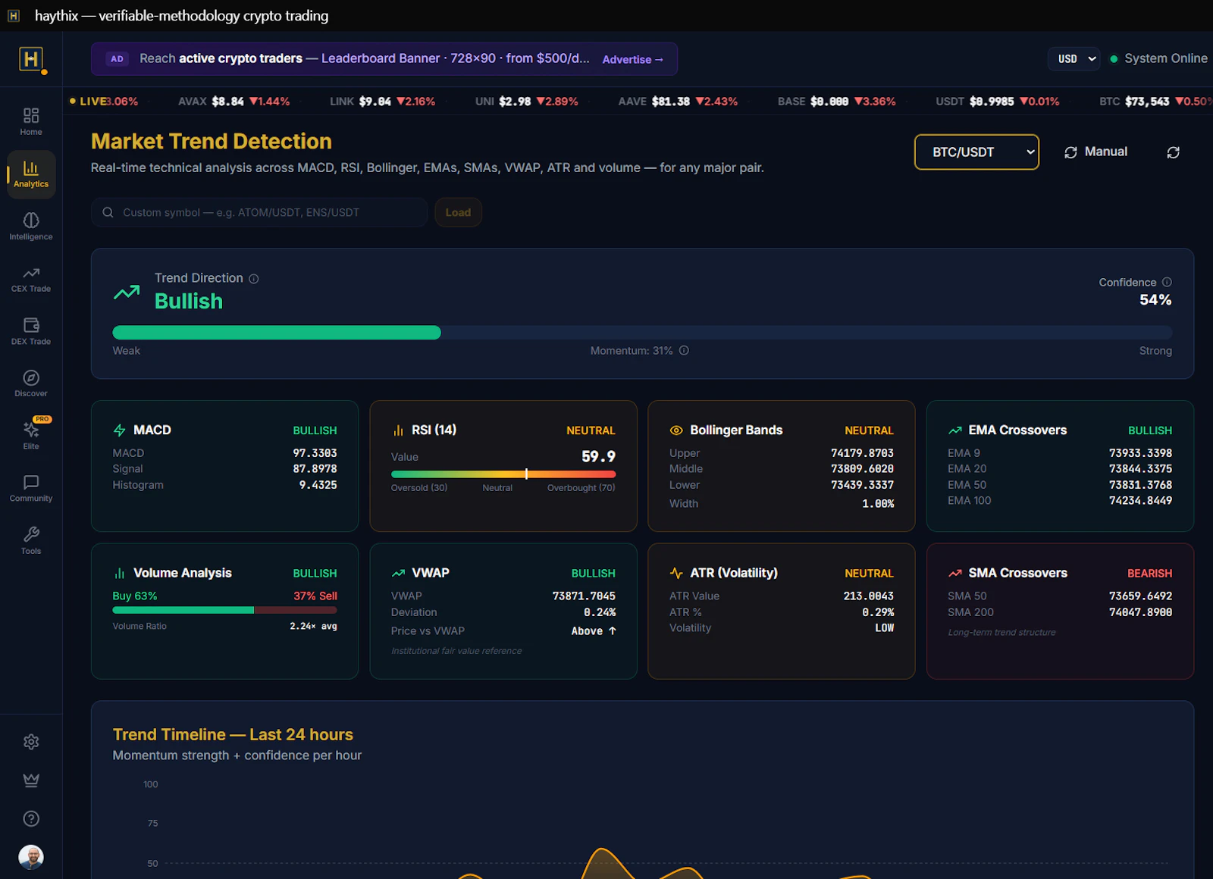Image resolution: width=1213 pixels, height=879 pixels.
Task: Focus the Custom symbol input field
Action: click(259, 212)
